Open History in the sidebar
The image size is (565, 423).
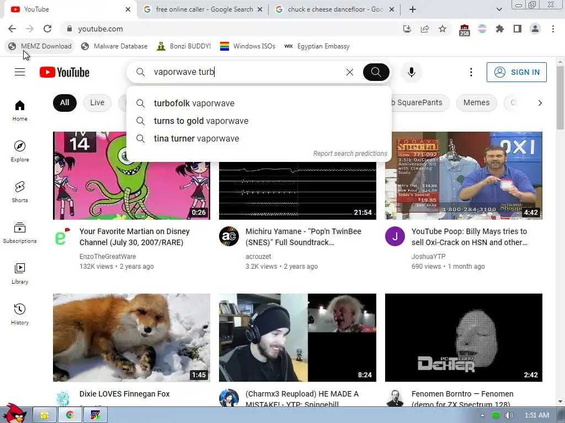click(x=20, y=314)
